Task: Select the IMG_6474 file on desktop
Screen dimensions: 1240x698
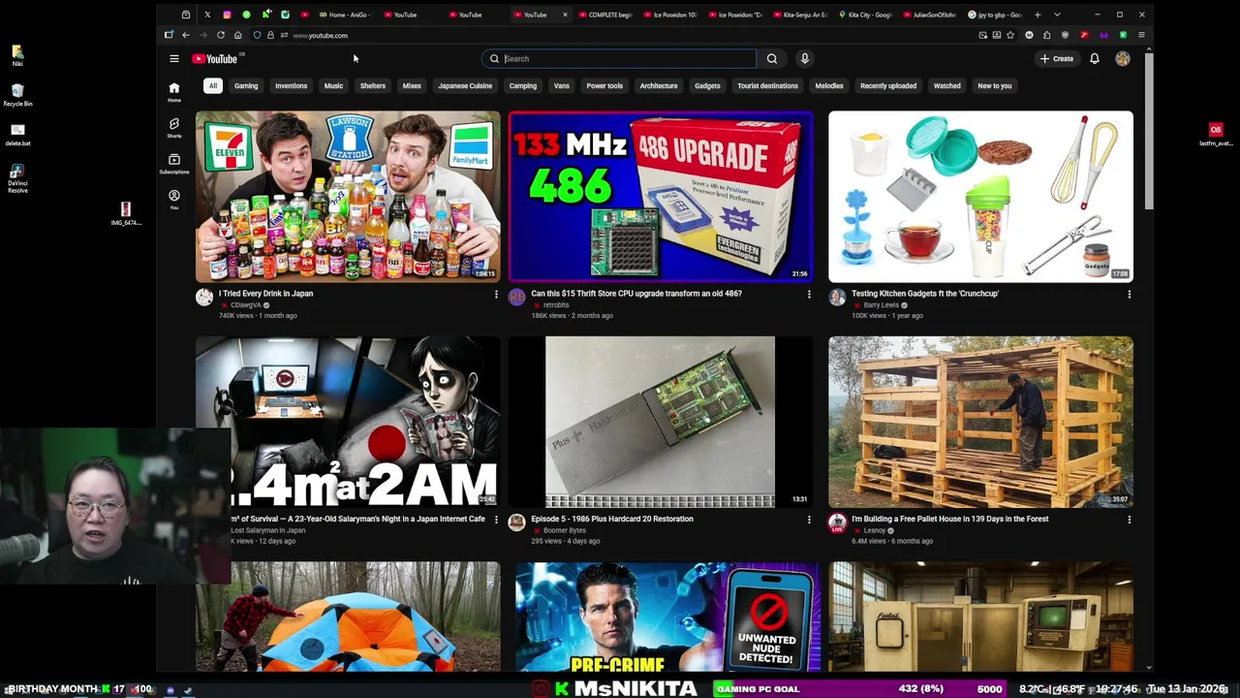Action: pyautogui.click(x=125, y=214)
